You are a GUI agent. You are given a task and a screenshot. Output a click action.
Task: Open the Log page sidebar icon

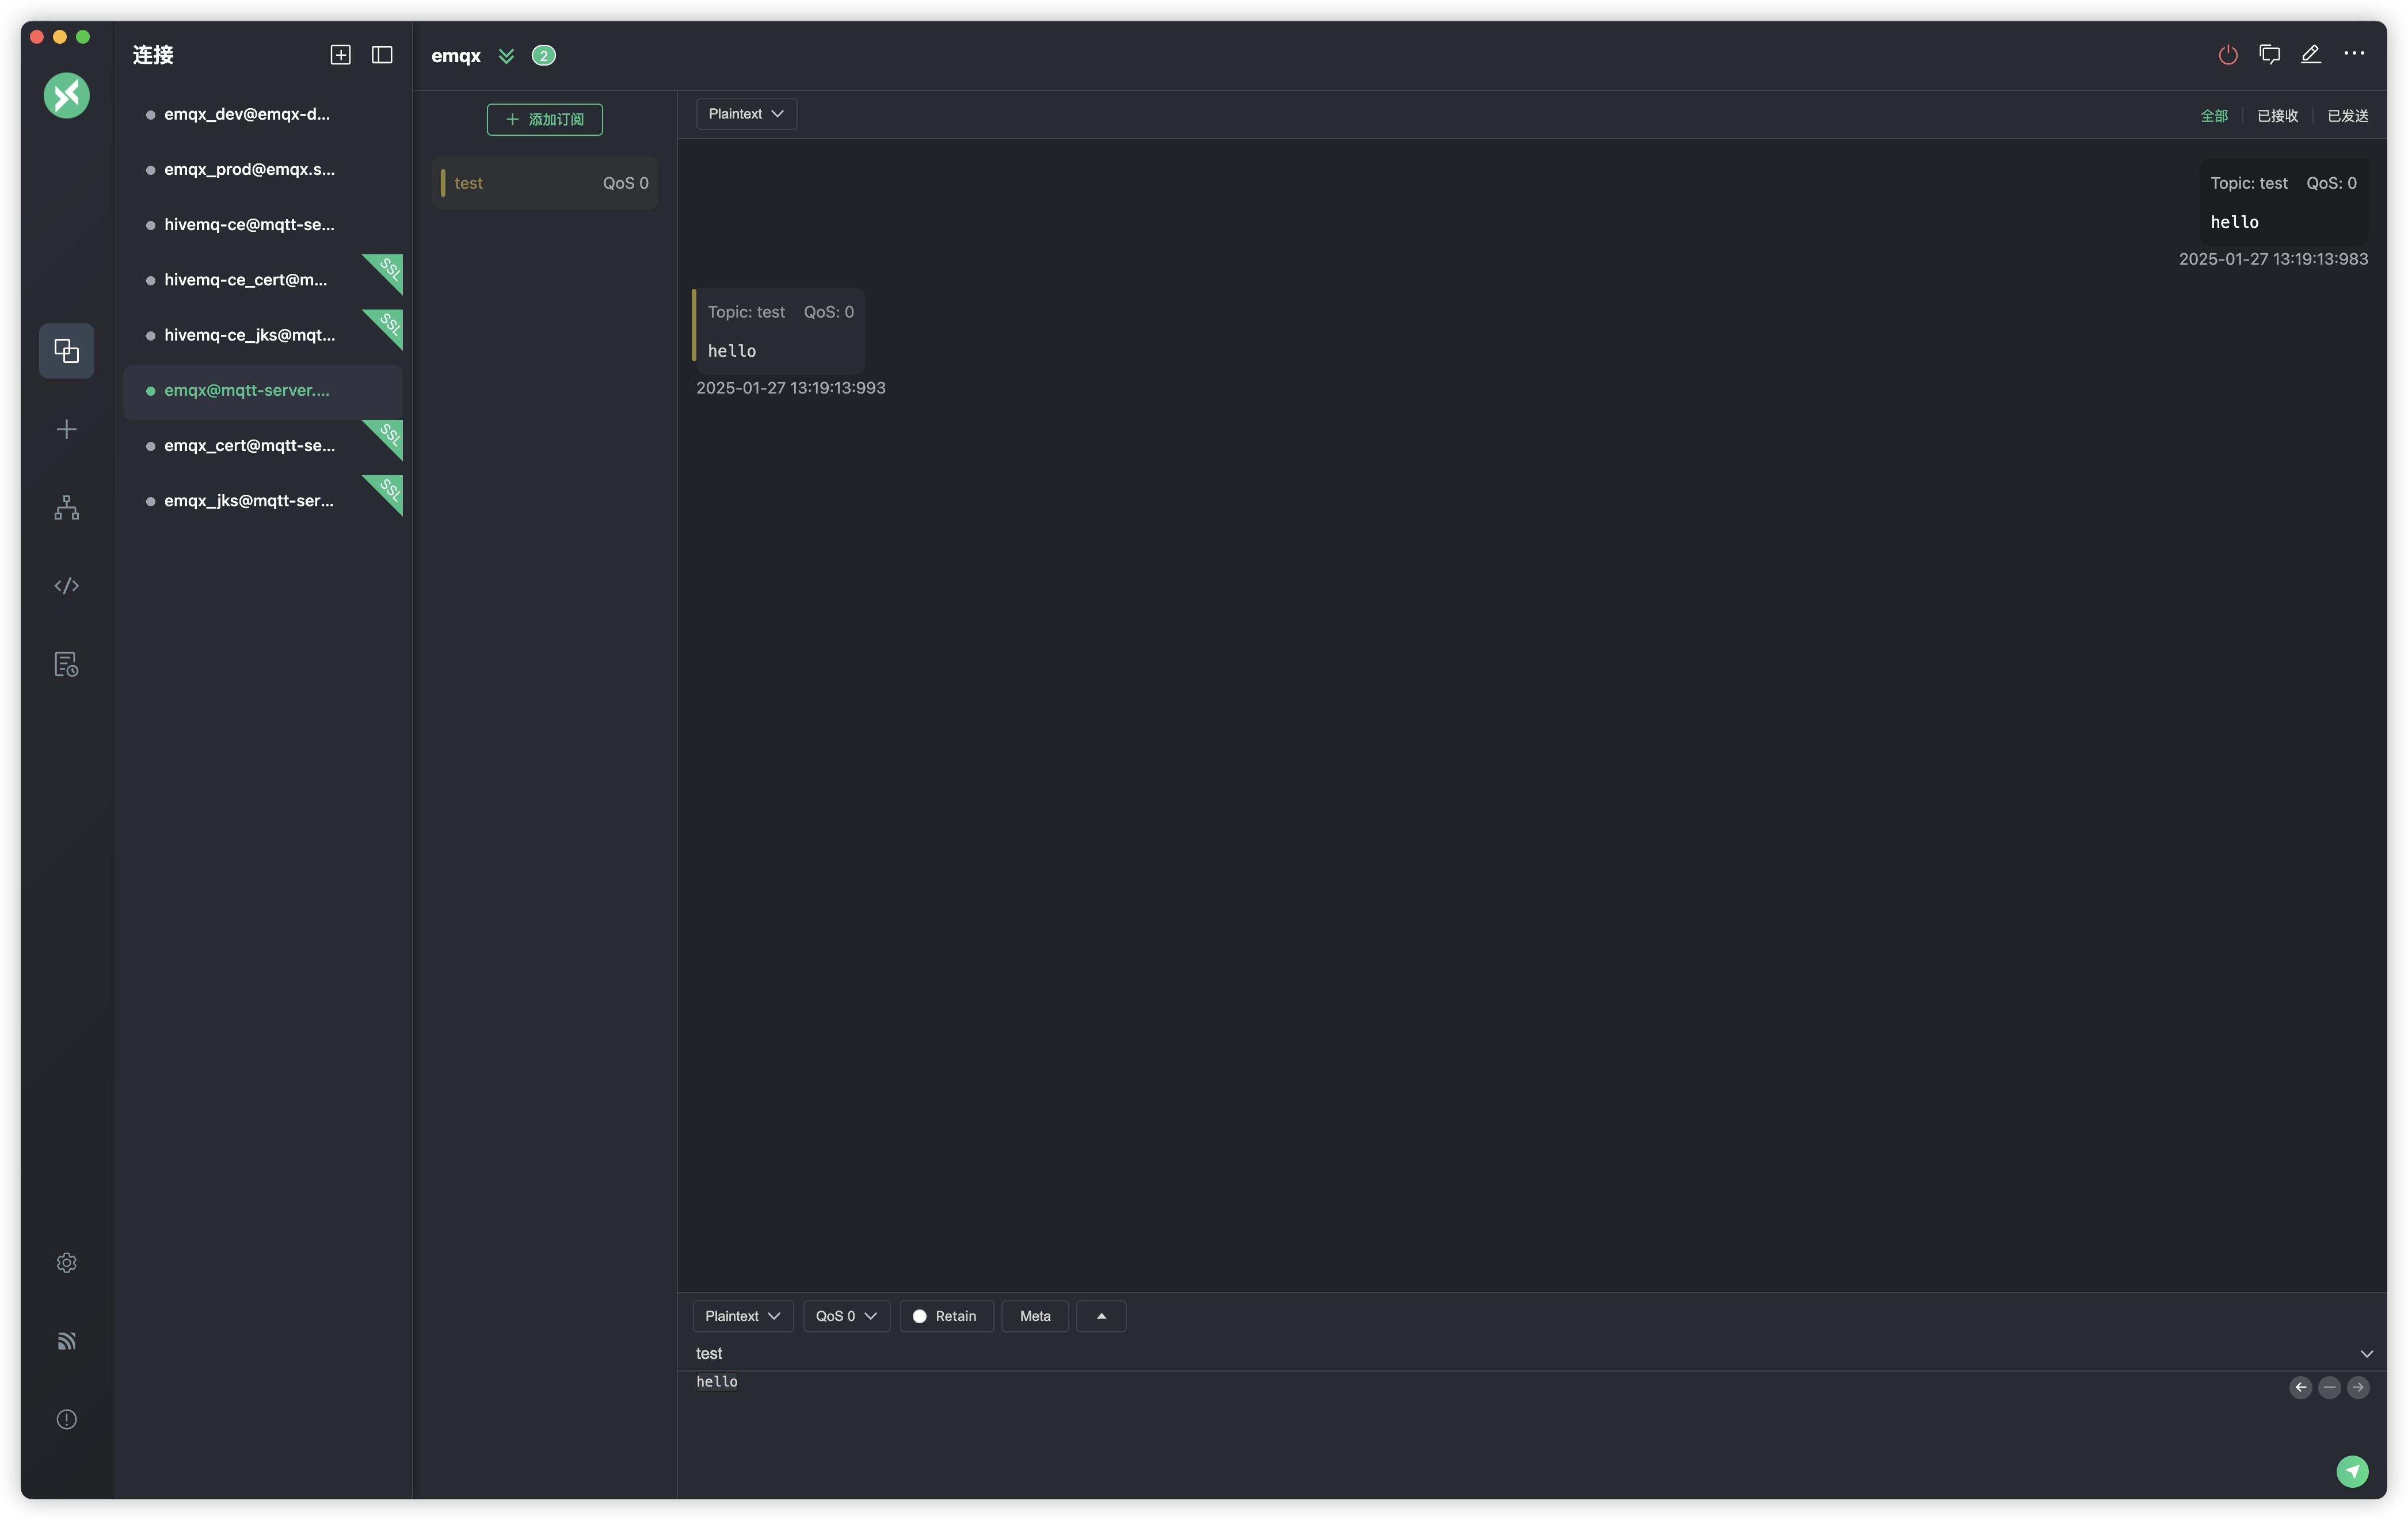pos(66,663)
